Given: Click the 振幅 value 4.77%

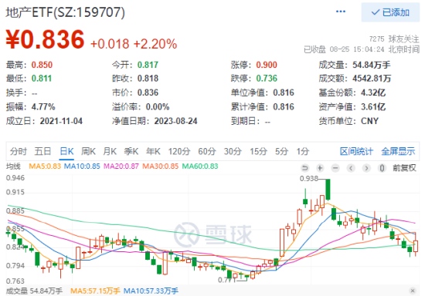Looking at the screenshot, I should click(x=43, y=107).
